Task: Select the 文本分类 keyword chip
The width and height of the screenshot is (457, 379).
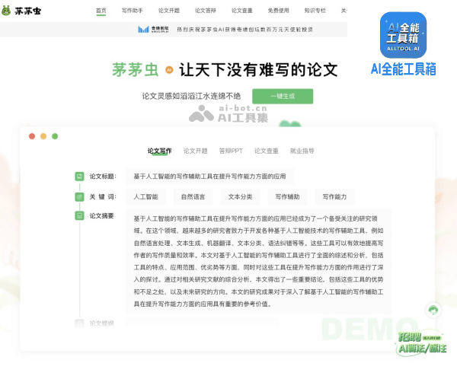Action: click(x=240, y=197)
